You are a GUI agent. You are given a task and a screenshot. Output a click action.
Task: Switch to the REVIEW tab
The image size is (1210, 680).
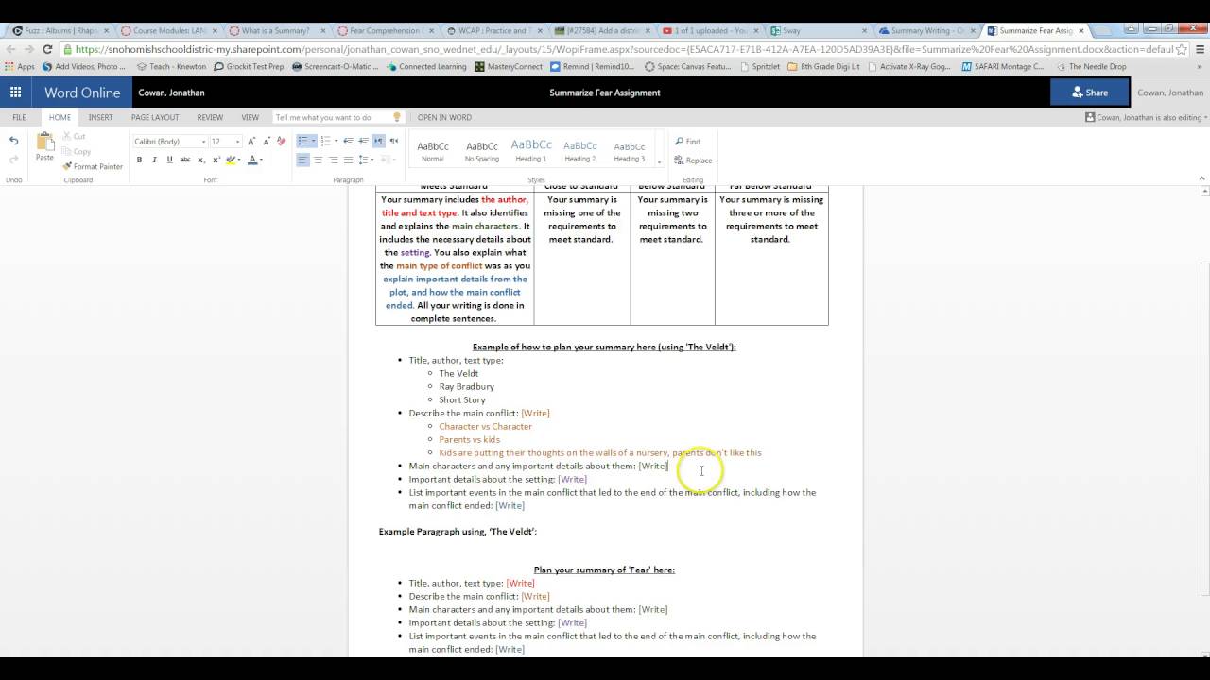pos(210,117)
